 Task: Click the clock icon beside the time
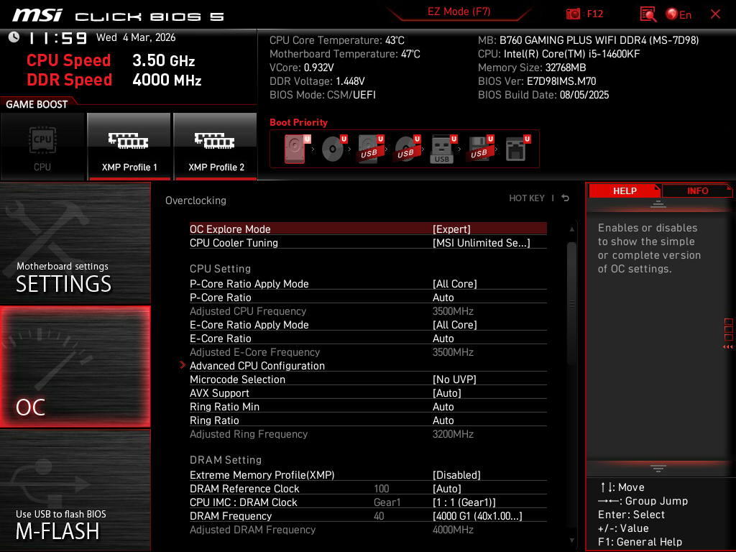[14, 37]
